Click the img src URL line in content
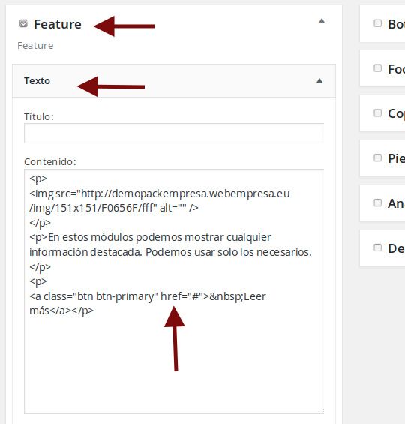 pyautogui.click(x=160, y=194)
